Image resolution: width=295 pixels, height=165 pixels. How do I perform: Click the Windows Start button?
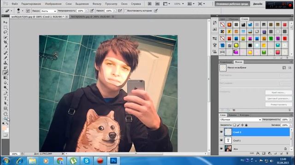click(x=6, y=161)
